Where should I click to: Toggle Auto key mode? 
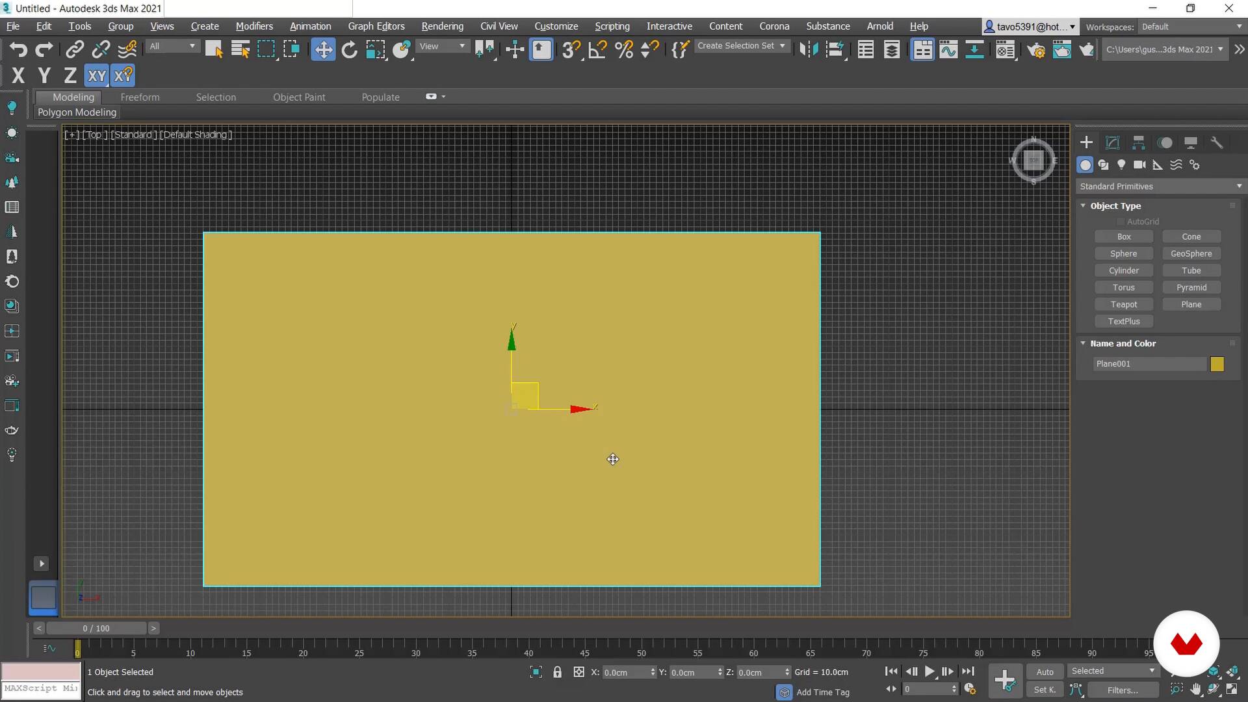coord(1045,671)
